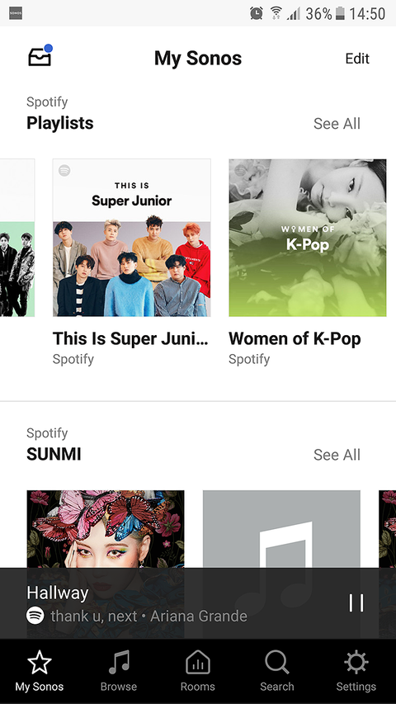Tap the alarm clock status bar icon
This screenshot has width=396, height=704.
[257, 13]
